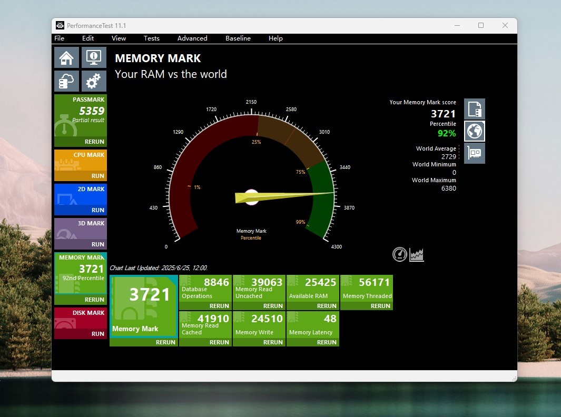Select the Memory Read Uncached 39063 tile
The image size is (561, 417).
tap(259, 289)
